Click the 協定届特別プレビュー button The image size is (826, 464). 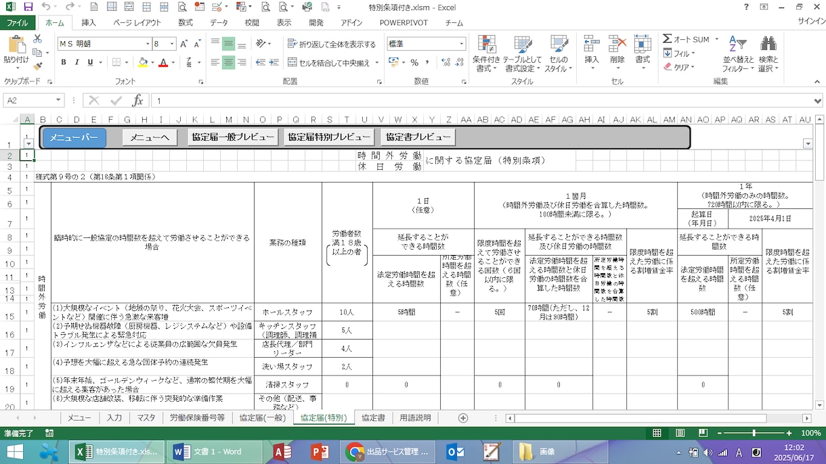coord(329,137)
